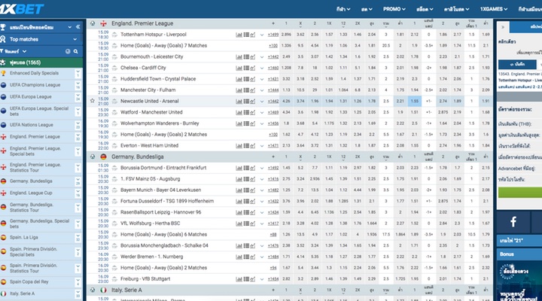
Task: Open +100 markets for Home (Goals) 7 Matches
Action: pyautogui.click(x=273, y=46)
